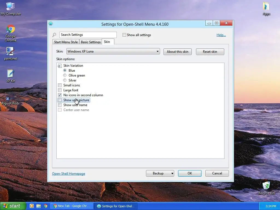Uncheck No icons in second column
This screenshot has width=280, height=210.
(x=60, y=95)
